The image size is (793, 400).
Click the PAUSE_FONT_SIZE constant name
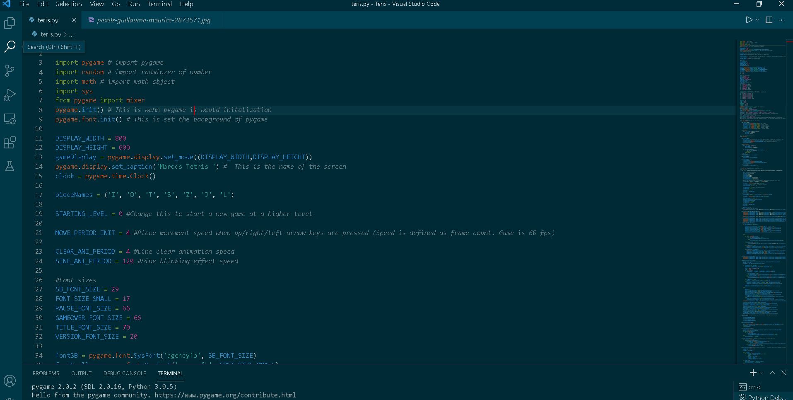pyautogui.click(x=83, y=308)
